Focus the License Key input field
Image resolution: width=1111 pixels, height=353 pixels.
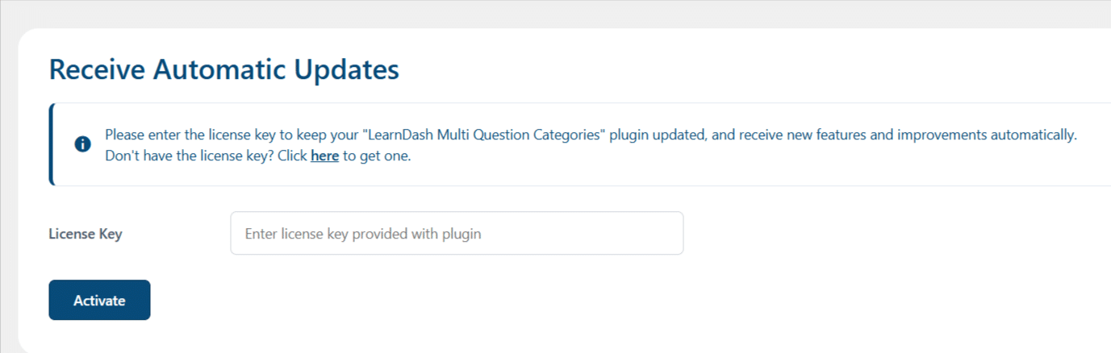[457, 233]
